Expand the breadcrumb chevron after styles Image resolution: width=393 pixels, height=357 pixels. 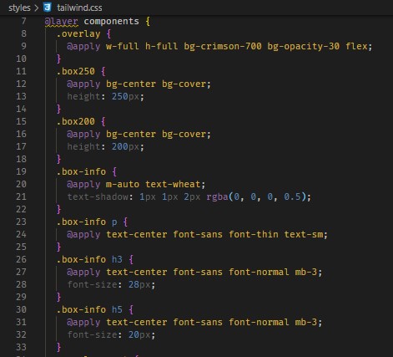coord(37,8)
